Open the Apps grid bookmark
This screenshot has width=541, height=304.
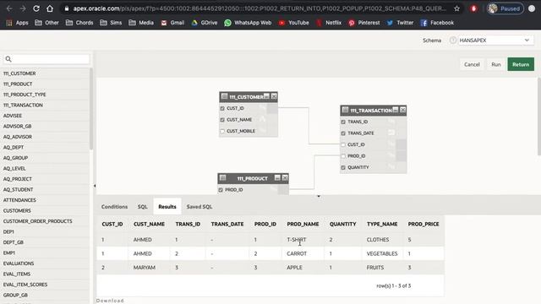pyautogui.click(x=17, y=23)
